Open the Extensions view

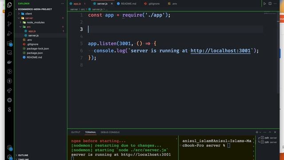pos(9,43)
